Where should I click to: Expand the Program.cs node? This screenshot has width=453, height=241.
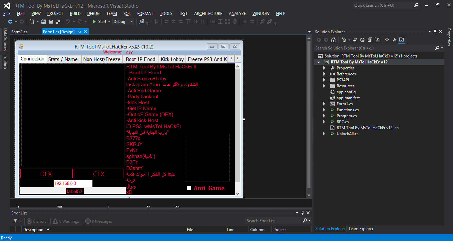click(324, 116)
